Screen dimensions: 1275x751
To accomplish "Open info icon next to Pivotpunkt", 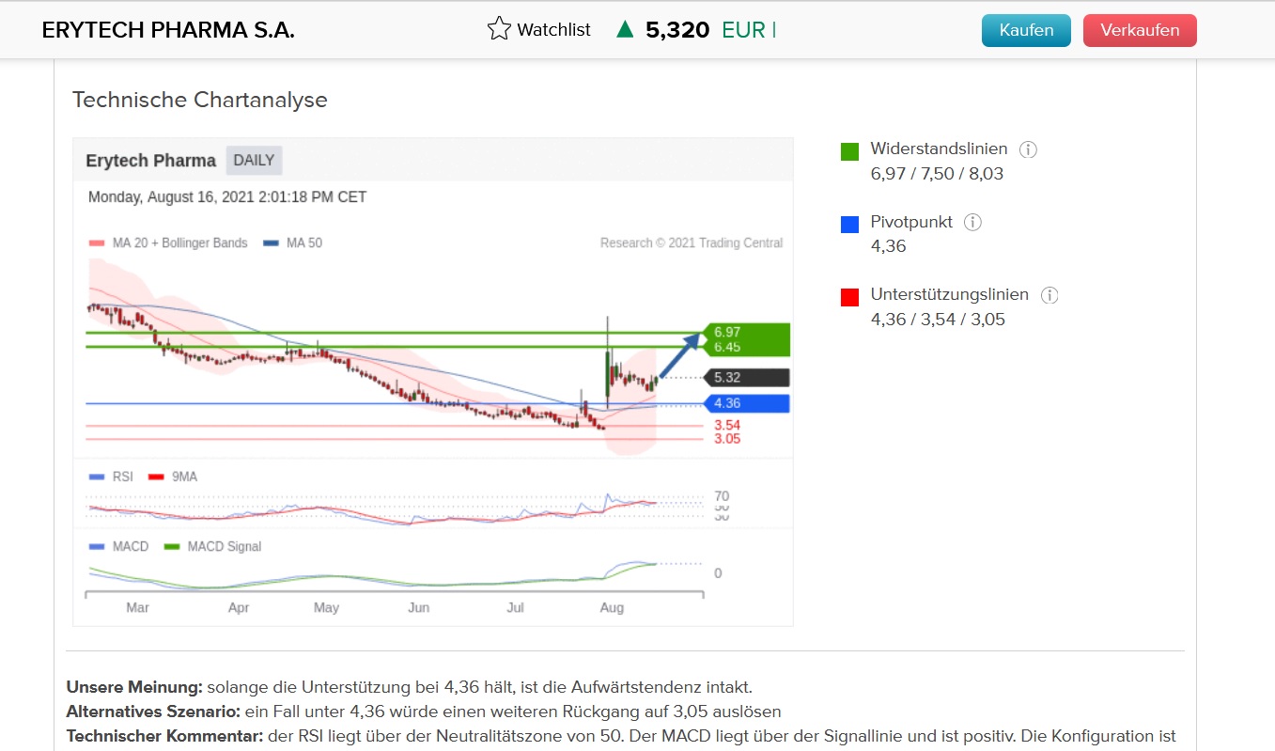I will click(973, 223).
